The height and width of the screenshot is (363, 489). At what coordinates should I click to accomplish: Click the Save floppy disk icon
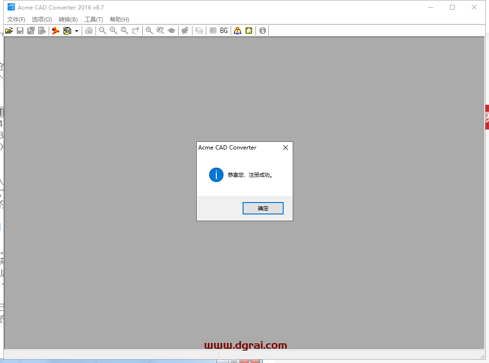point(20,31)
